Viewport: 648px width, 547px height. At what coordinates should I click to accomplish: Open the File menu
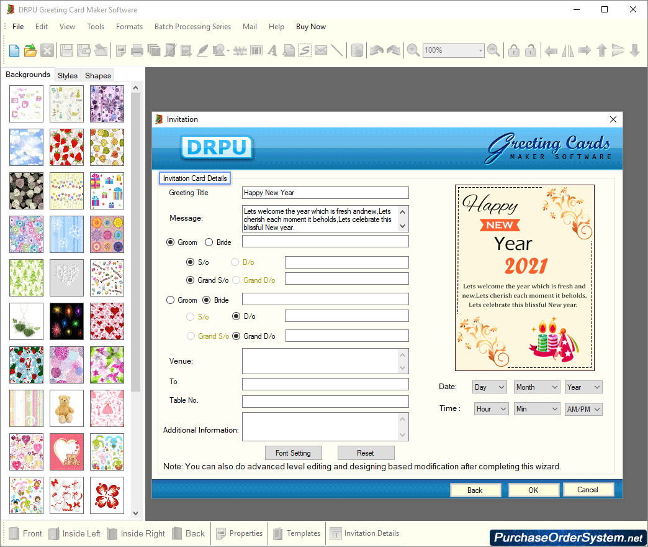tap(18, 27)
